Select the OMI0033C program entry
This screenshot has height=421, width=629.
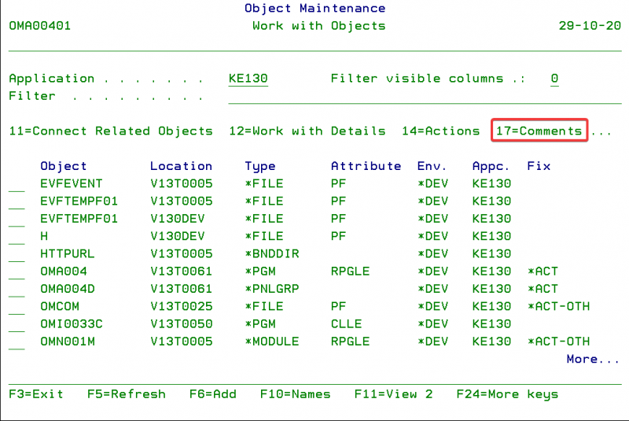(71, 324)
